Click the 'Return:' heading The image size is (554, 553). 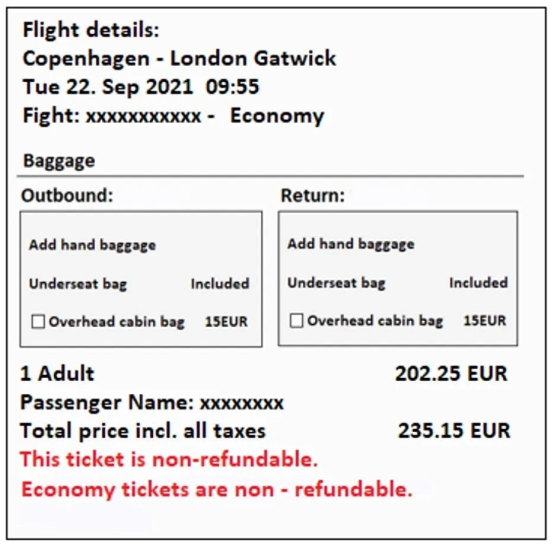pos(313,196)
